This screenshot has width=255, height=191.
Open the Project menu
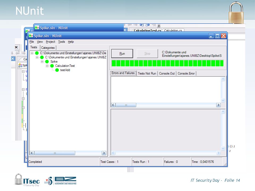50,42
